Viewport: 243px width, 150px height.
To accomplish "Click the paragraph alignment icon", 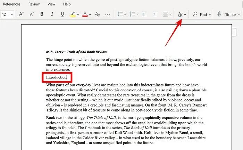I will pos(165,14).
